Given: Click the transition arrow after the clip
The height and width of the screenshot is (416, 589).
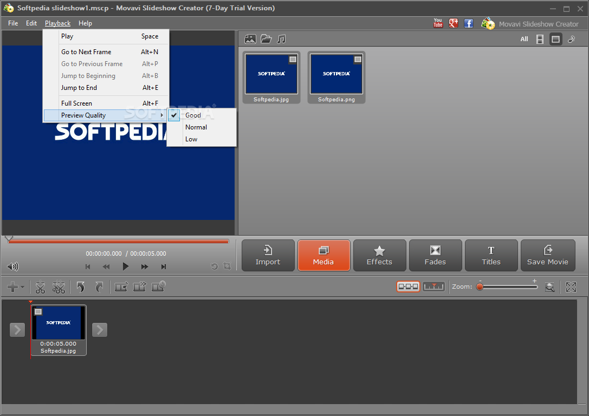Looking at the screenshot, I should (100, 330).
